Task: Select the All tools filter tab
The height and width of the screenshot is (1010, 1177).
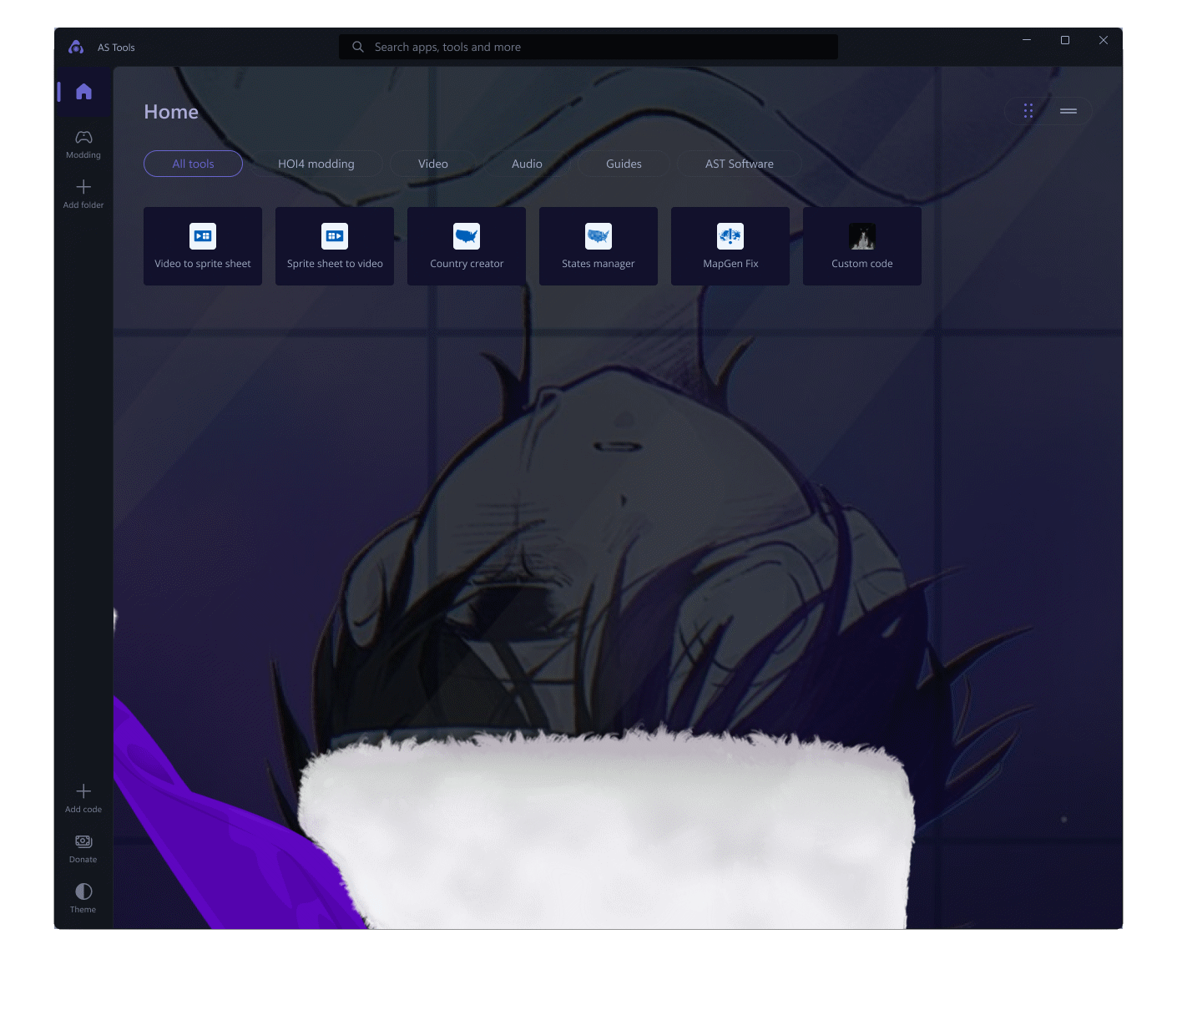Action: [193, 164]
